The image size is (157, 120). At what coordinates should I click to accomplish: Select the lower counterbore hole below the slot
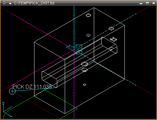tap(85, 70)
